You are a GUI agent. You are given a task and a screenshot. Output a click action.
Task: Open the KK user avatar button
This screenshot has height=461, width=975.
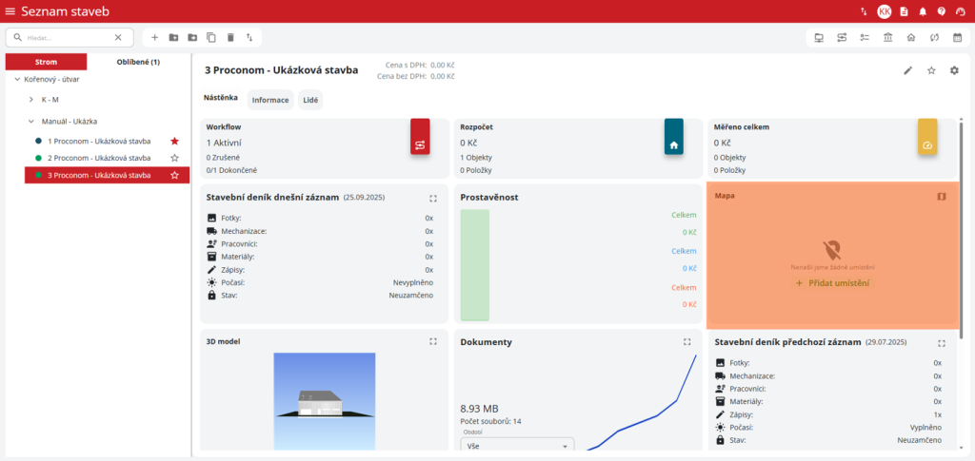point(885,11)
